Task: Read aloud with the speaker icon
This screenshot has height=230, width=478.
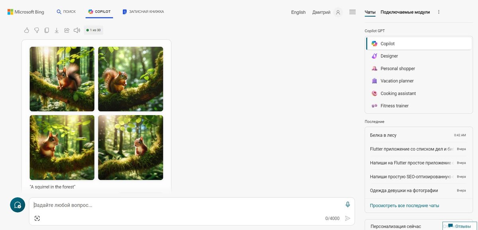Action: (77, 30)
